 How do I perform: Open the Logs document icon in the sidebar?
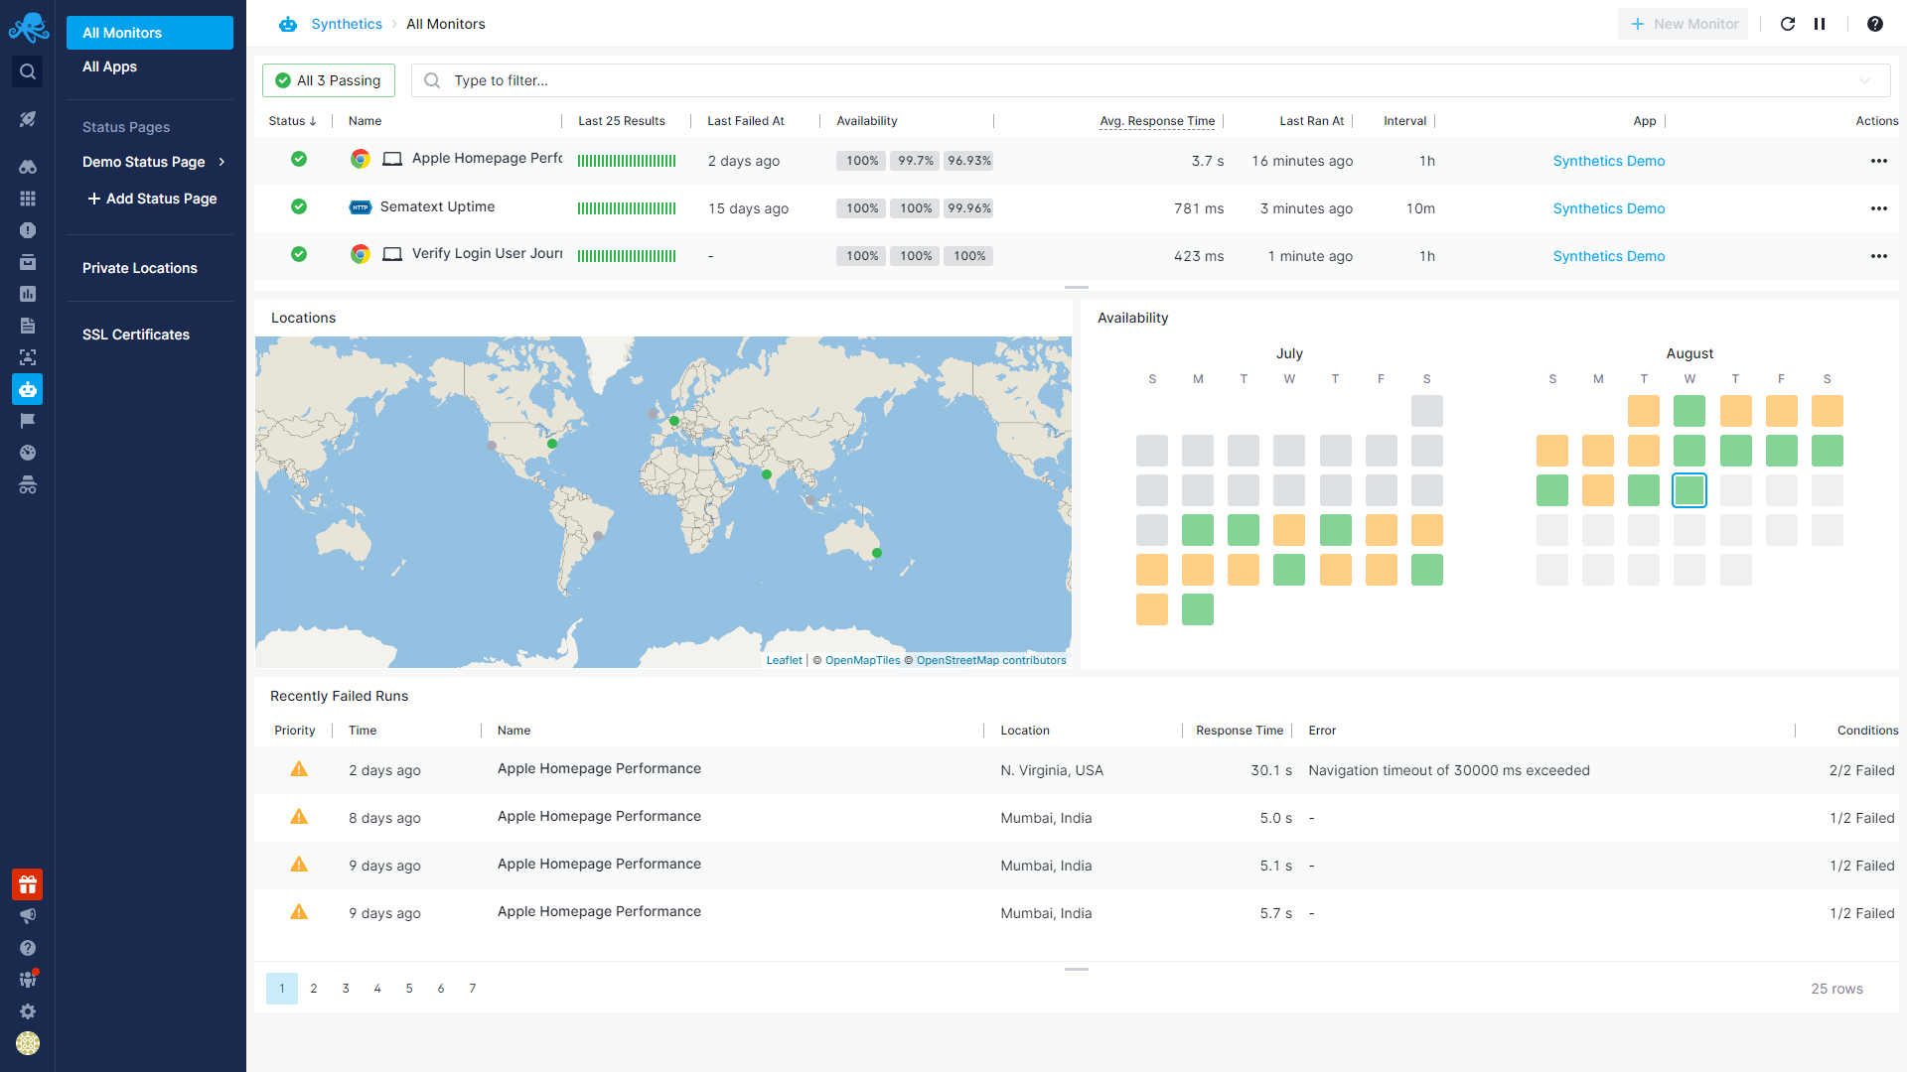click(x=28, y=325)
